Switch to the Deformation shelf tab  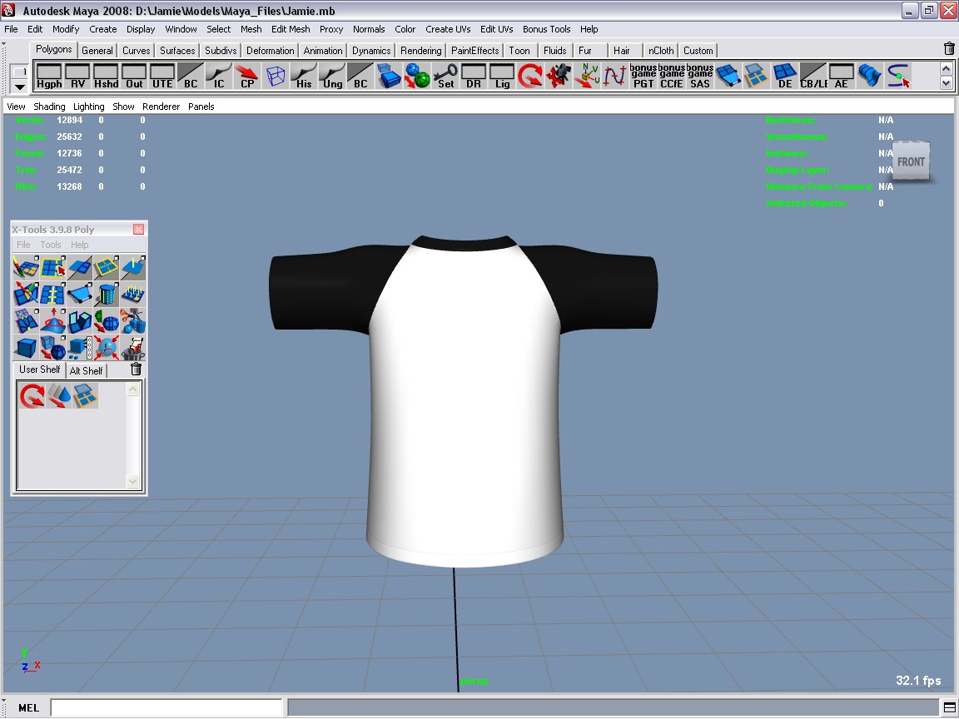tap(270, 51)
